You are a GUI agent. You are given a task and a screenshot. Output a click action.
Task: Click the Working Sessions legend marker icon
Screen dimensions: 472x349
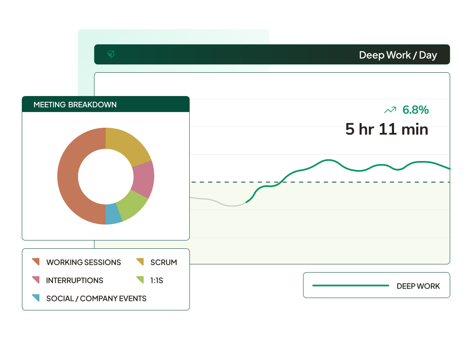(36, 262)
